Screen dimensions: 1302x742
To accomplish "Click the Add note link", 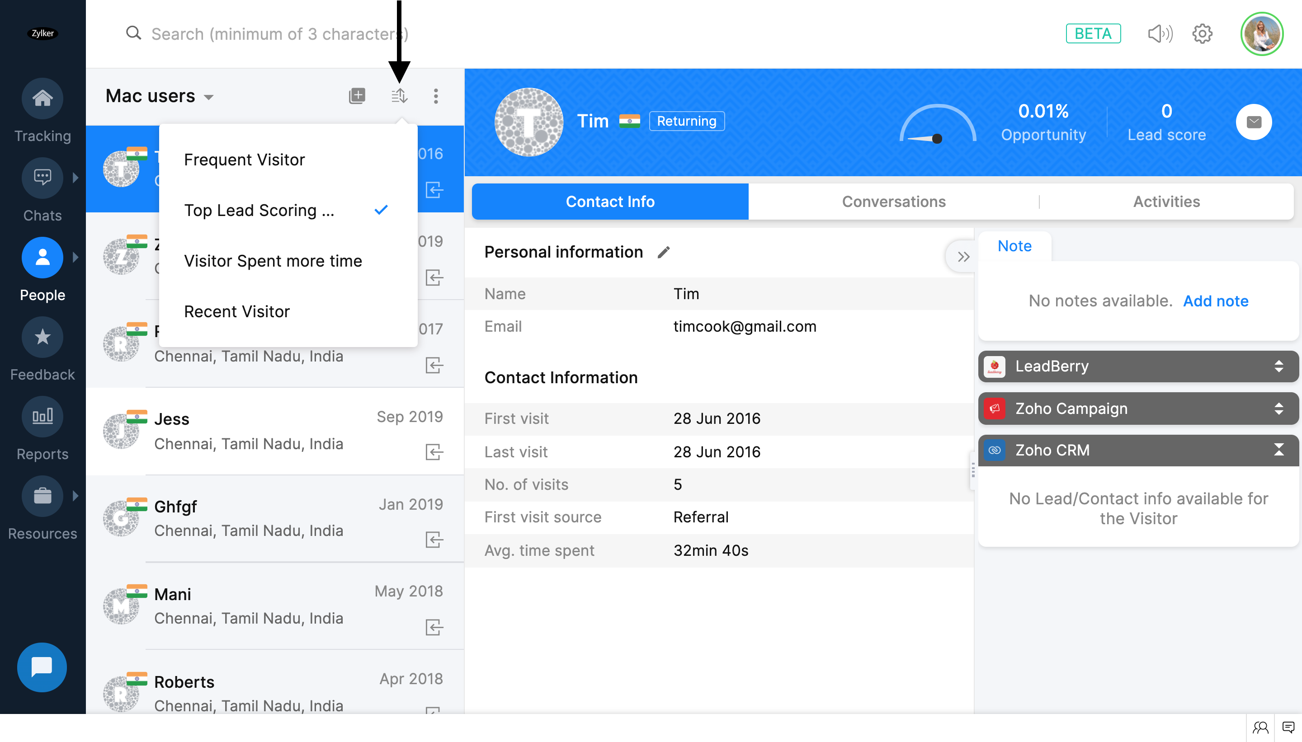I will 1215,301.
